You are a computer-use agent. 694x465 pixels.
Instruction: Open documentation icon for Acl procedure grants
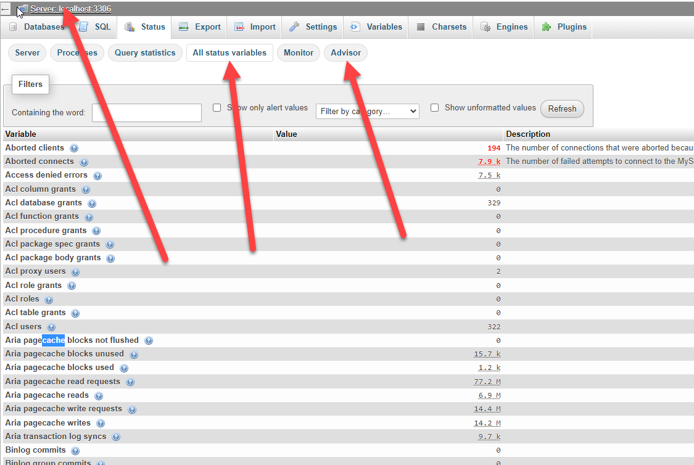click(x=96, y=231)
